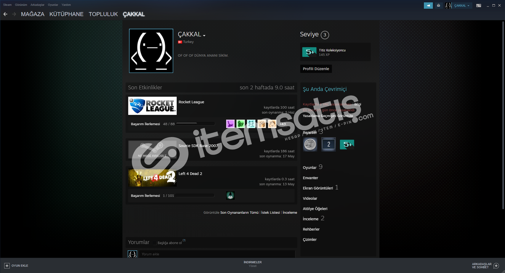Open the subscription help question mark
The width and height of the screenshot is (505, 273).
coord(184,240)
